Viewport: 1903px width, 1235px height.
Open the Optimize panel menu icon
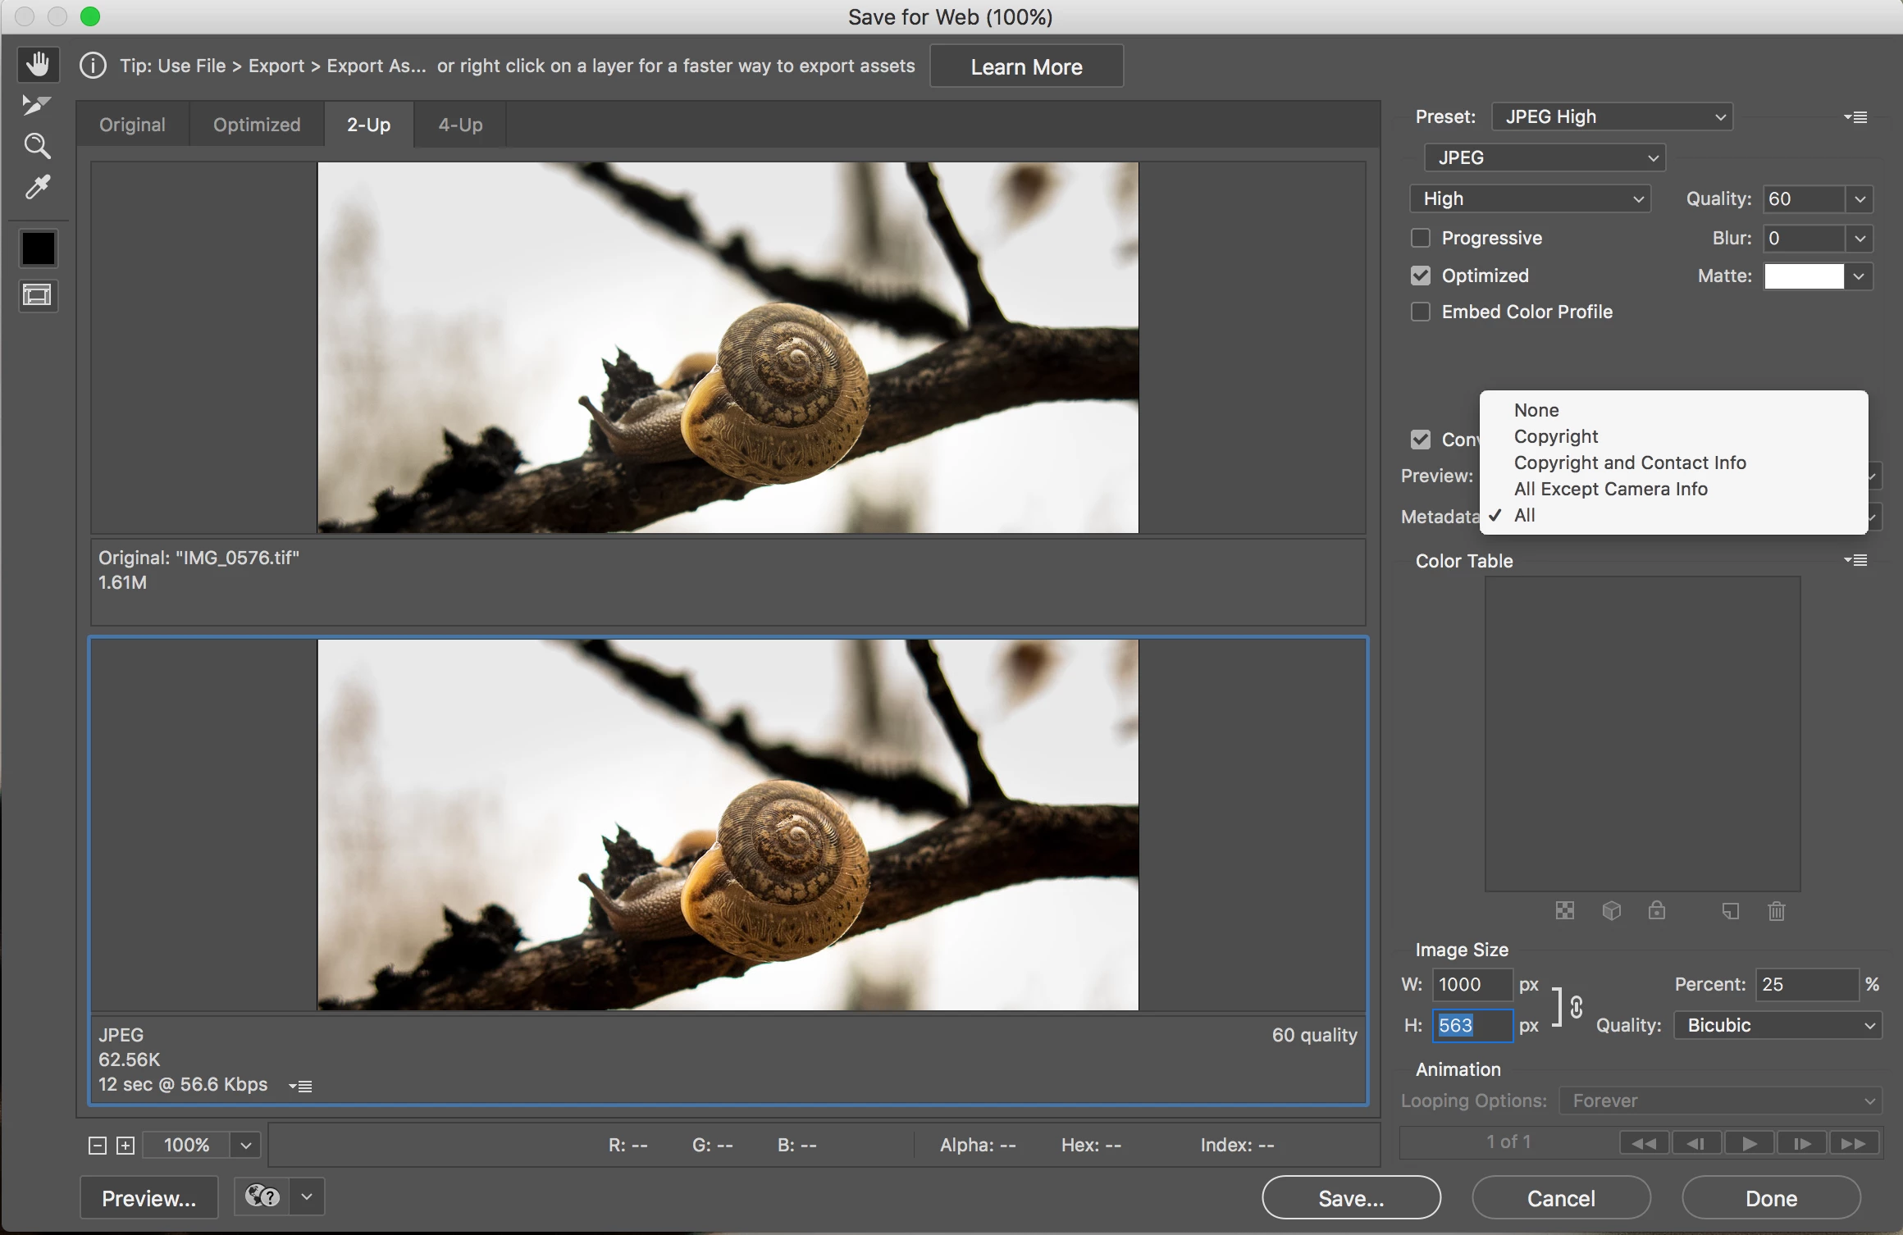(x=1855, y=117)
